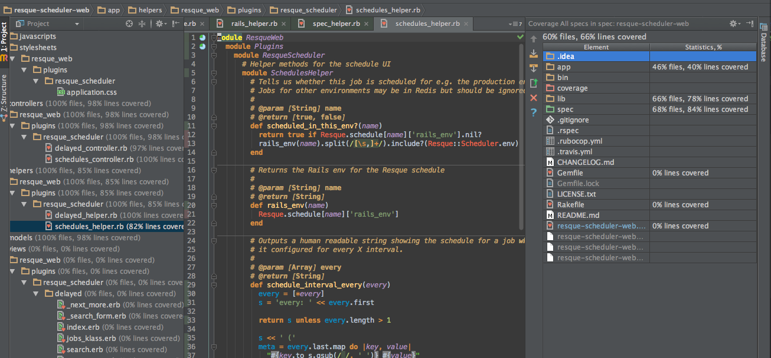Collapse plugins folder above application.css
The width and height of the screenshot is (771, 358).
[x=25, y=70]
